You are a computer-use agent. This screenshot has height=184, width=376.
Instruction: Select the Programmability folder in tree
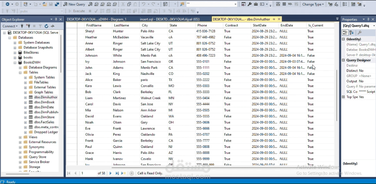pos(41,152)
